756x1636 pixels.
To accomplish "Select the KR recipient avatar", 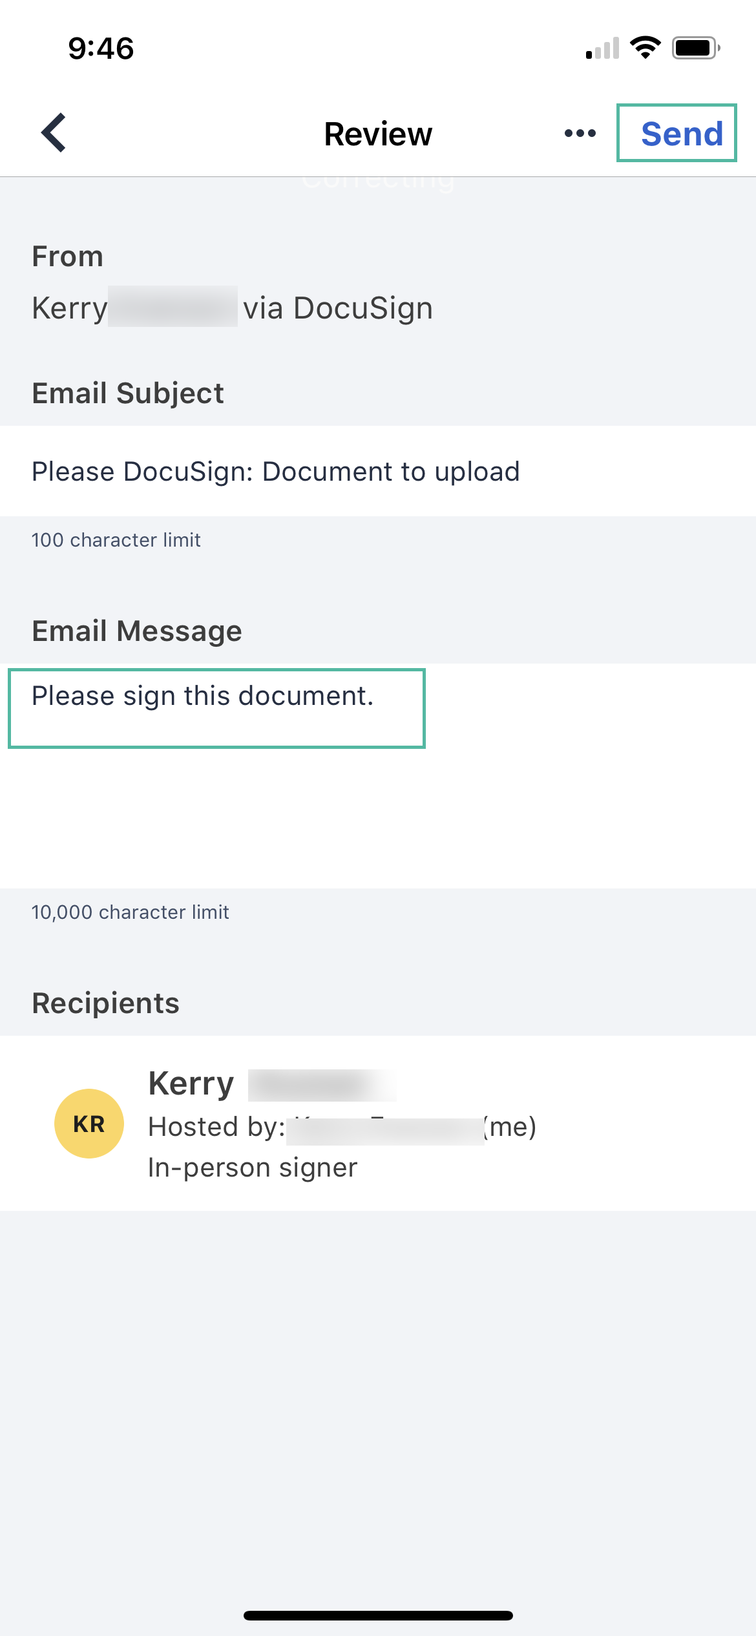I will [89, 1123].
